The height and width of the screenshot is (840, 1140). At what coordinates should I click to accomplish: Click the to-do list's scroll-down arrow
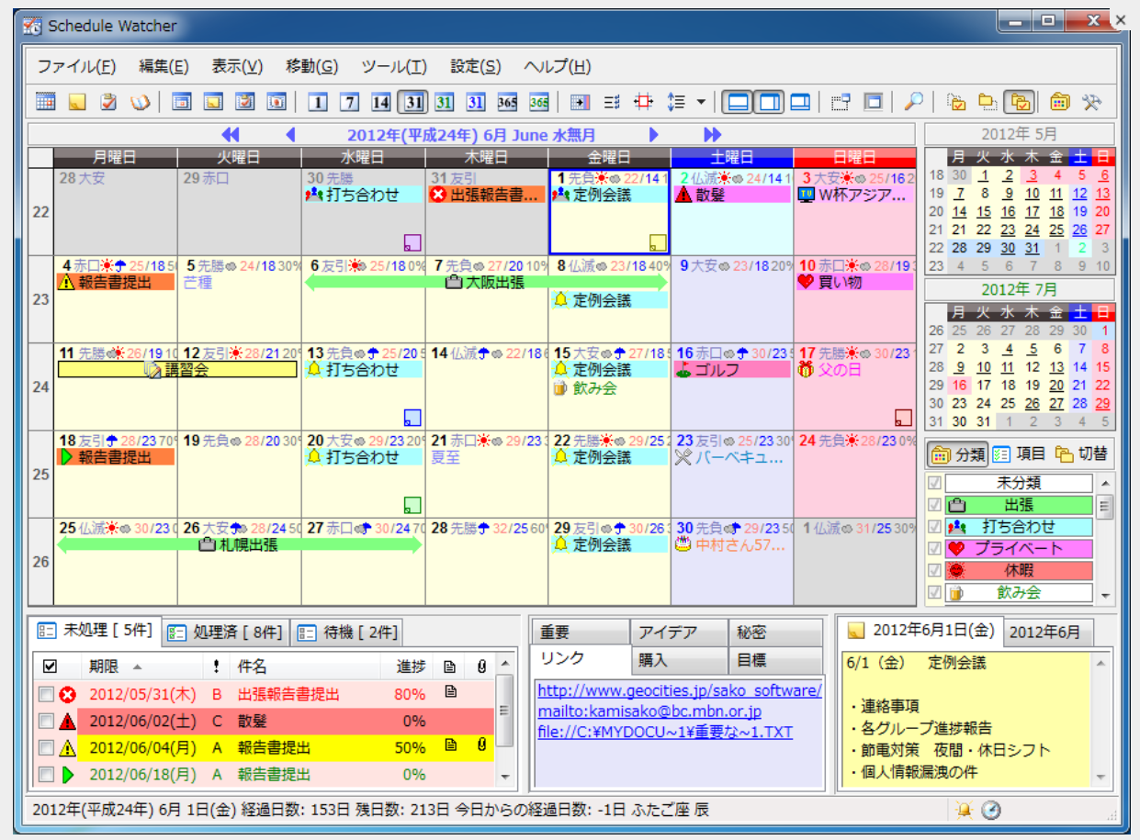503,777
